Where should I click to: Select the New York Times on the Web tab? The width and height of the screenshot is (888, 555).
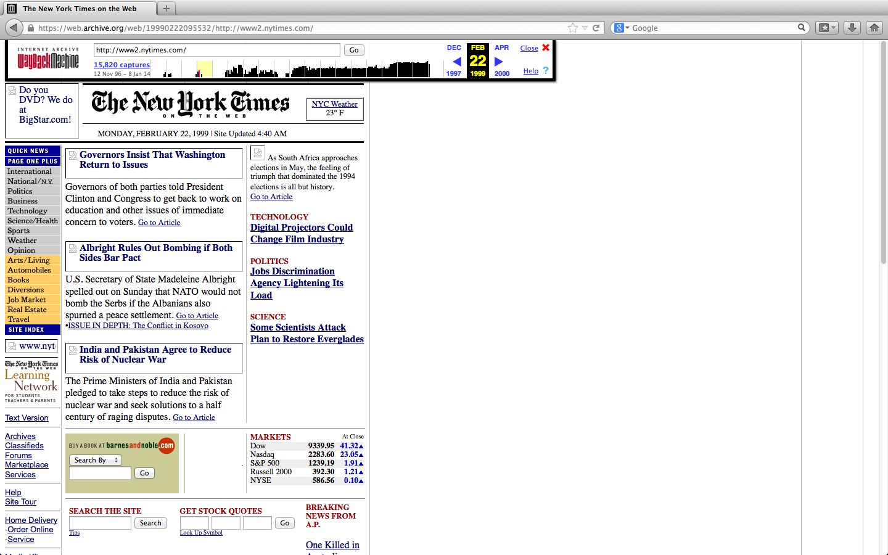pos(80,9)
